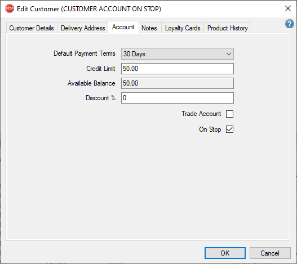This screenshot has height=264, width=297.
Task: Enable the Trade Account checkbox
Action: pos(229,114)
